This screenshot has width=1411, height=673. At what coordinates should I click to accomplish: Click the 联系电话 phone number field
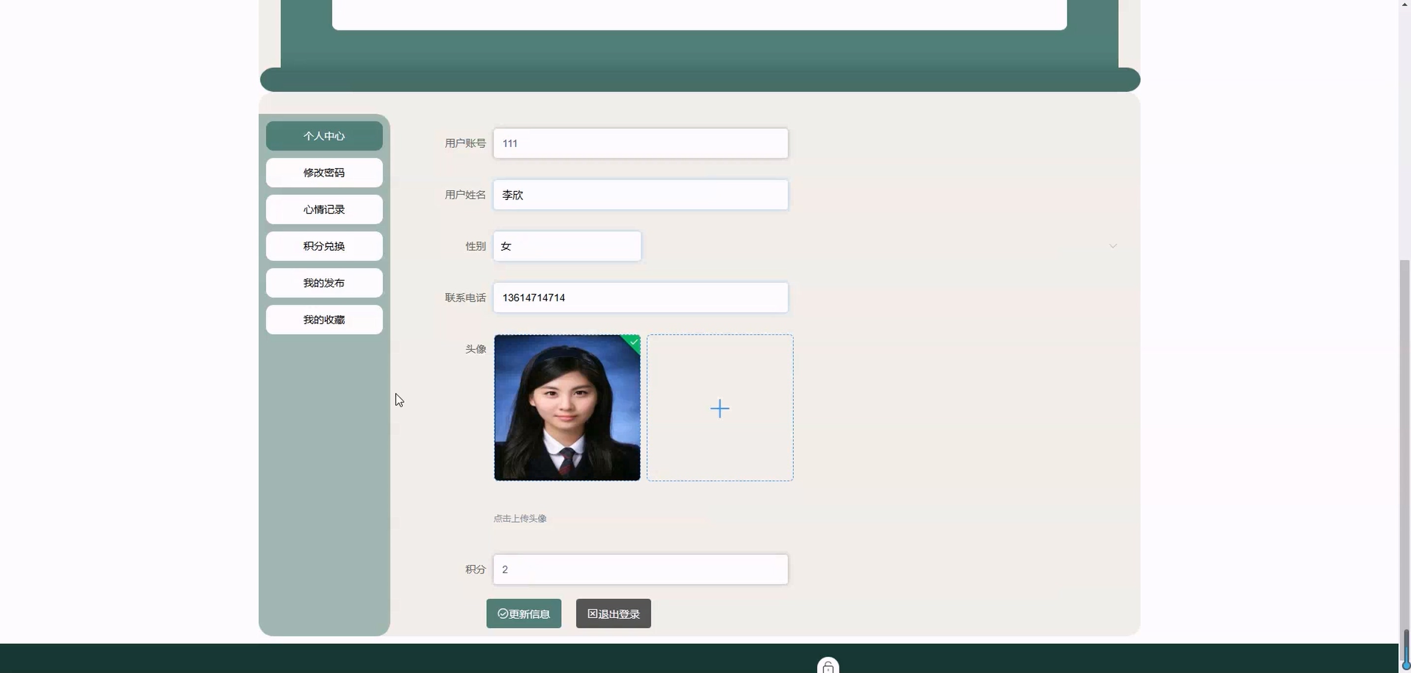(640, 297)
